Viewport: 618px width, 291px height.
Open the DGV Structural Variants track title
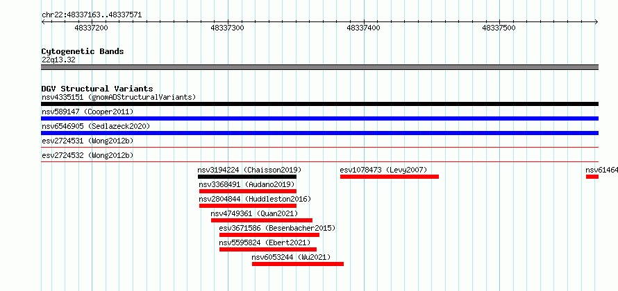click(x=97, y=89)
